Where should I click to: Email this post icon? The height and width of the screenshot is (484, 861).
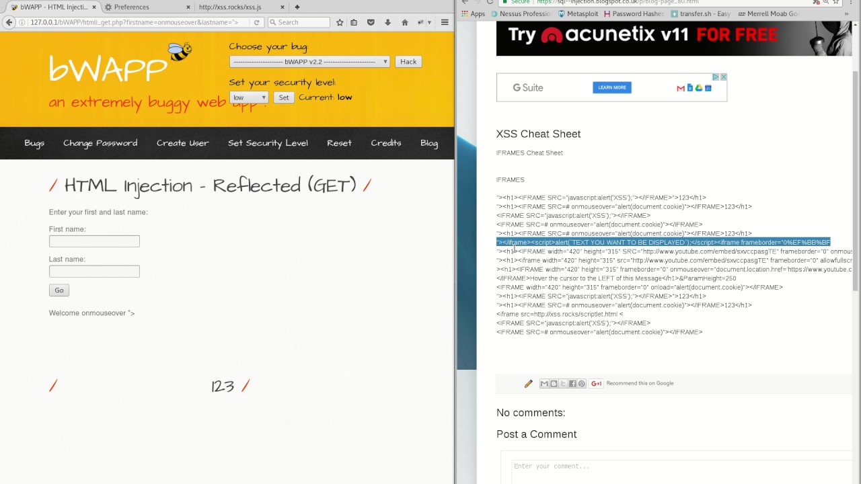click(544, 383)
